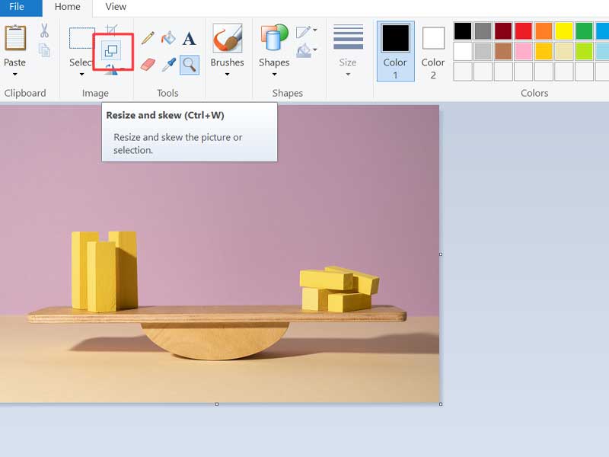Select the Pencil tool
609x457 pixels.
(148, 37)
